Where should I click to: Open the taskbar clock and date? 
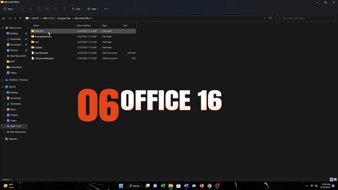tap(325, 186)
